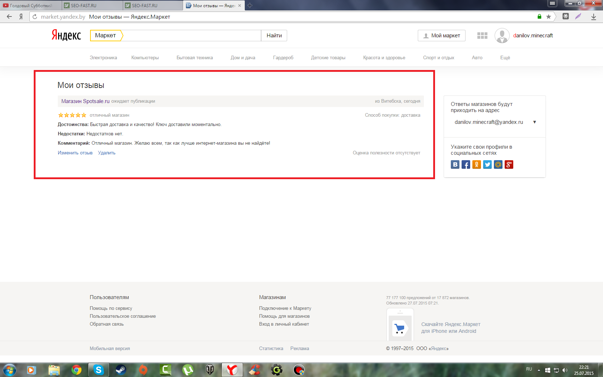Open the Yandex logo homepage
The image size is (603, 377).
click(x=66, y=35)
